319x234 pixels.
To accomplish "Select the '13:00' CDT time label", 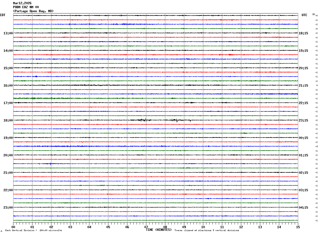I will [8, 33].
